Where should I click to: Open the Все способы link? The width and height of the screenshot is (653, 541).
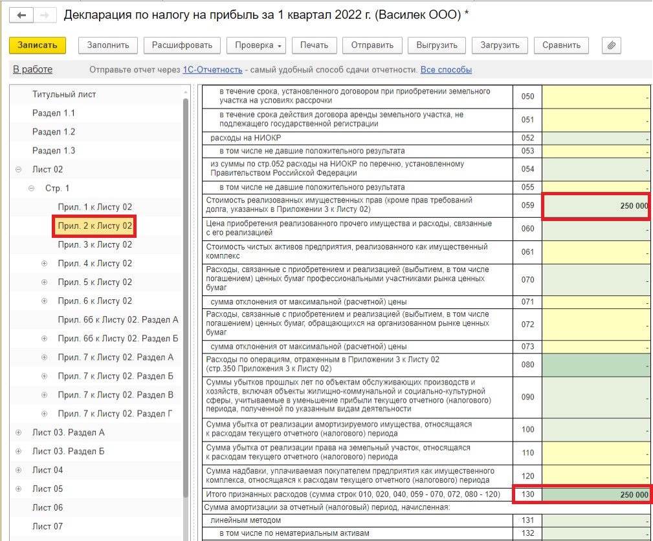tap(446, 70)
